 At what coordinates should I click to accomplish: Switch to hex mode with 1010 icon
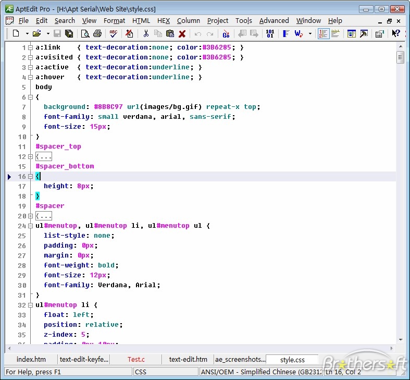[269, 34]
